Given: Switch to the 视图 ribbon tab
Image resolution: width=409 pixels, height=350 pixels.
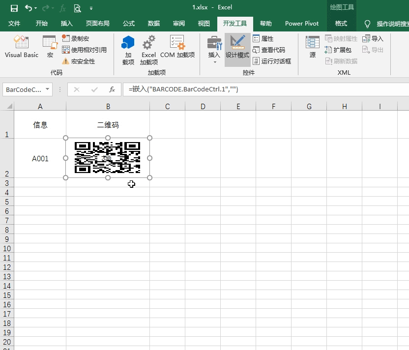Looking at the screenshot, I should click(204, 24).
